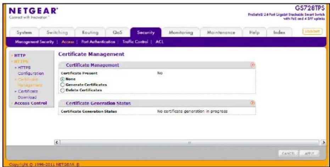Open help icon for Certificate Management section

tap(253, 65)
